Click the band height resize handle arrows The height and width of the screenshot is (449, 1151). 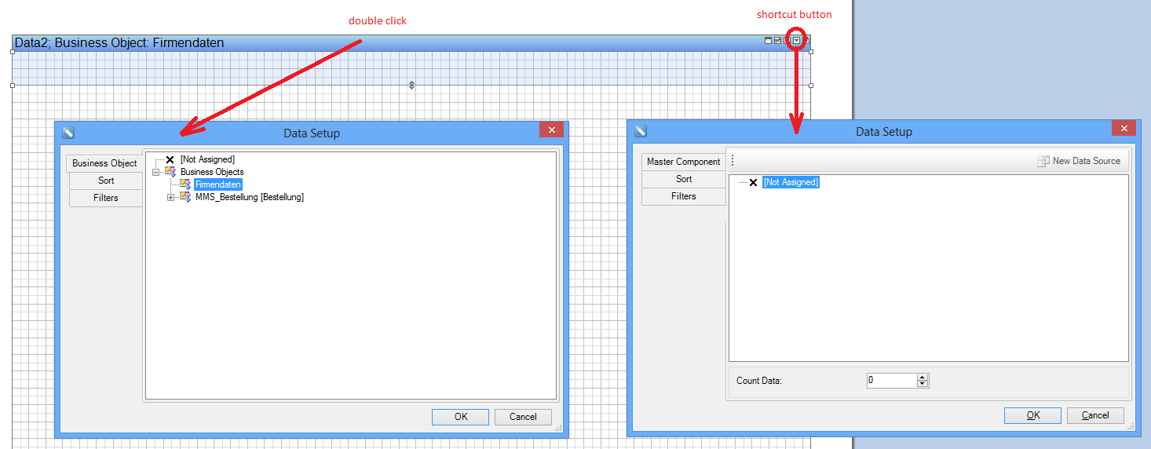[x=411, y=85]
